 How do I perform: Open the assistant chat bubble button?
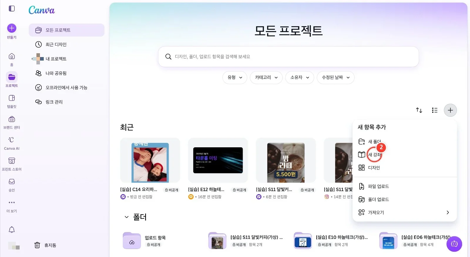[x=454, y=244]
